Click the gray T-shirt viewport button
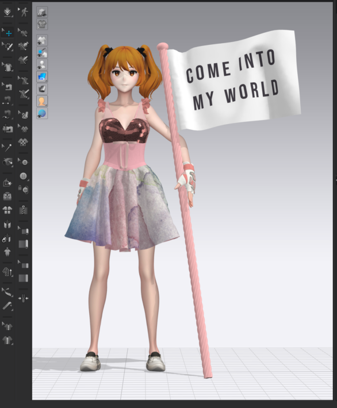Screen dimensions: 337x408 pos(42,24)
